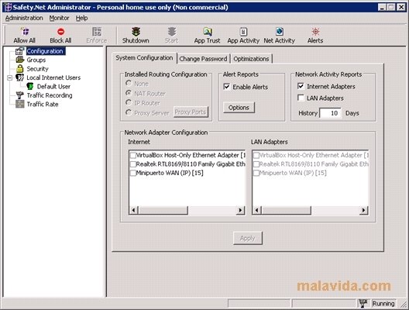Click the Default User icon
This screenshot has height=310, width=409.
30,86
